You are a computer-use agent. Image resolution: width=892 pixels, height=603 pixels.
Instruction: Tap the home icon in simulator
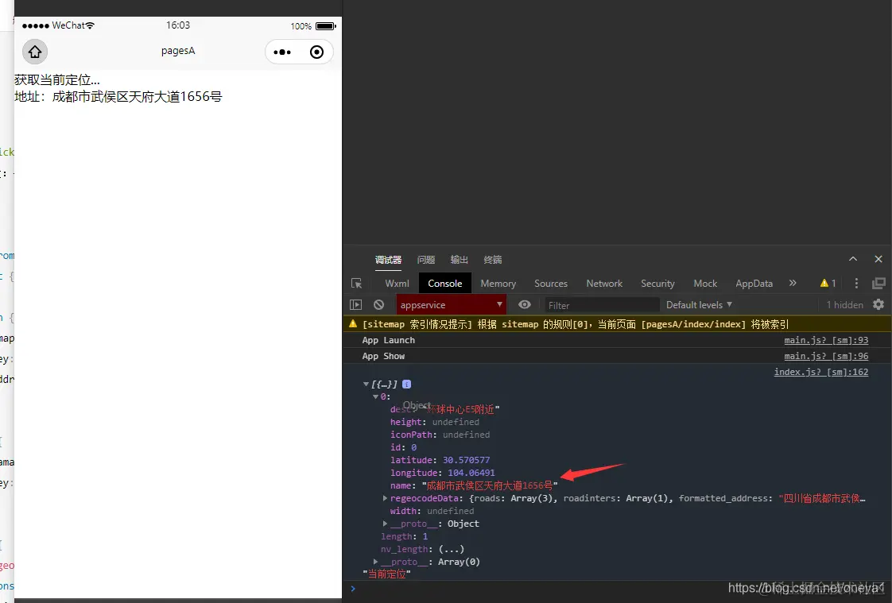(x=35, y=52)
